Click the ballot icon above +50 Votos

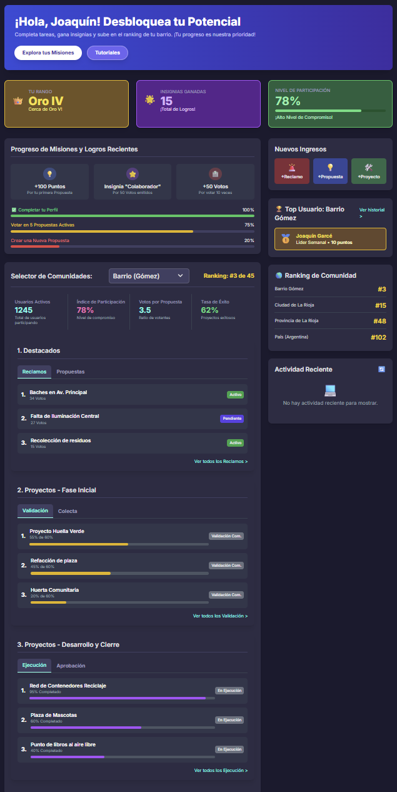click(215, 175)
